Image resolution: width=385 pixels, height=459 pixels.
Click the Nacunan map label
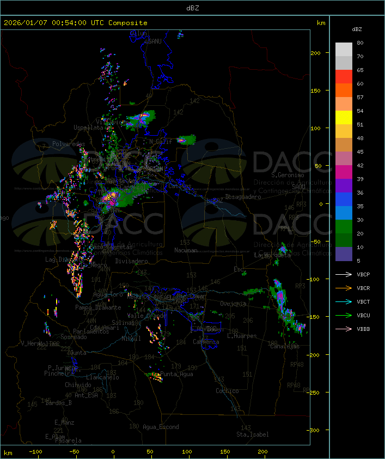coord(186,250)
